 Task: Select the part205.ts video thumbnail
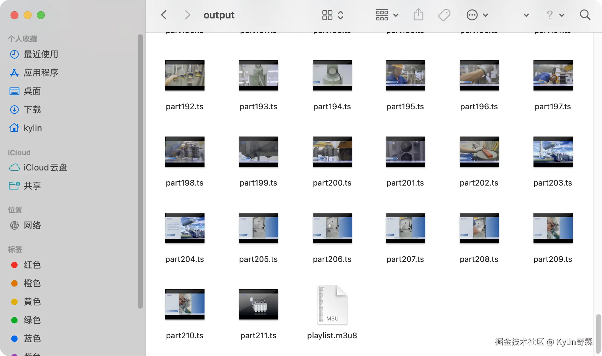259,228
